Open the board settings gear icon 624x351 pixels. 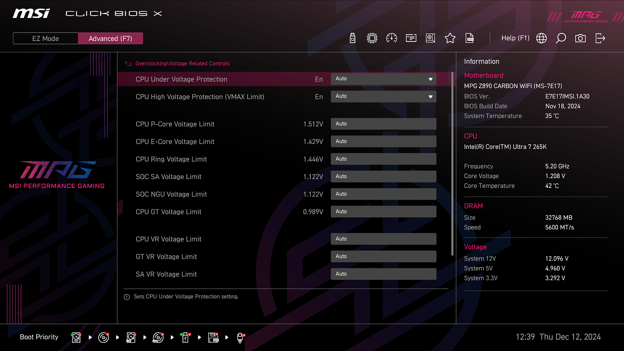[x=431, y=38]
